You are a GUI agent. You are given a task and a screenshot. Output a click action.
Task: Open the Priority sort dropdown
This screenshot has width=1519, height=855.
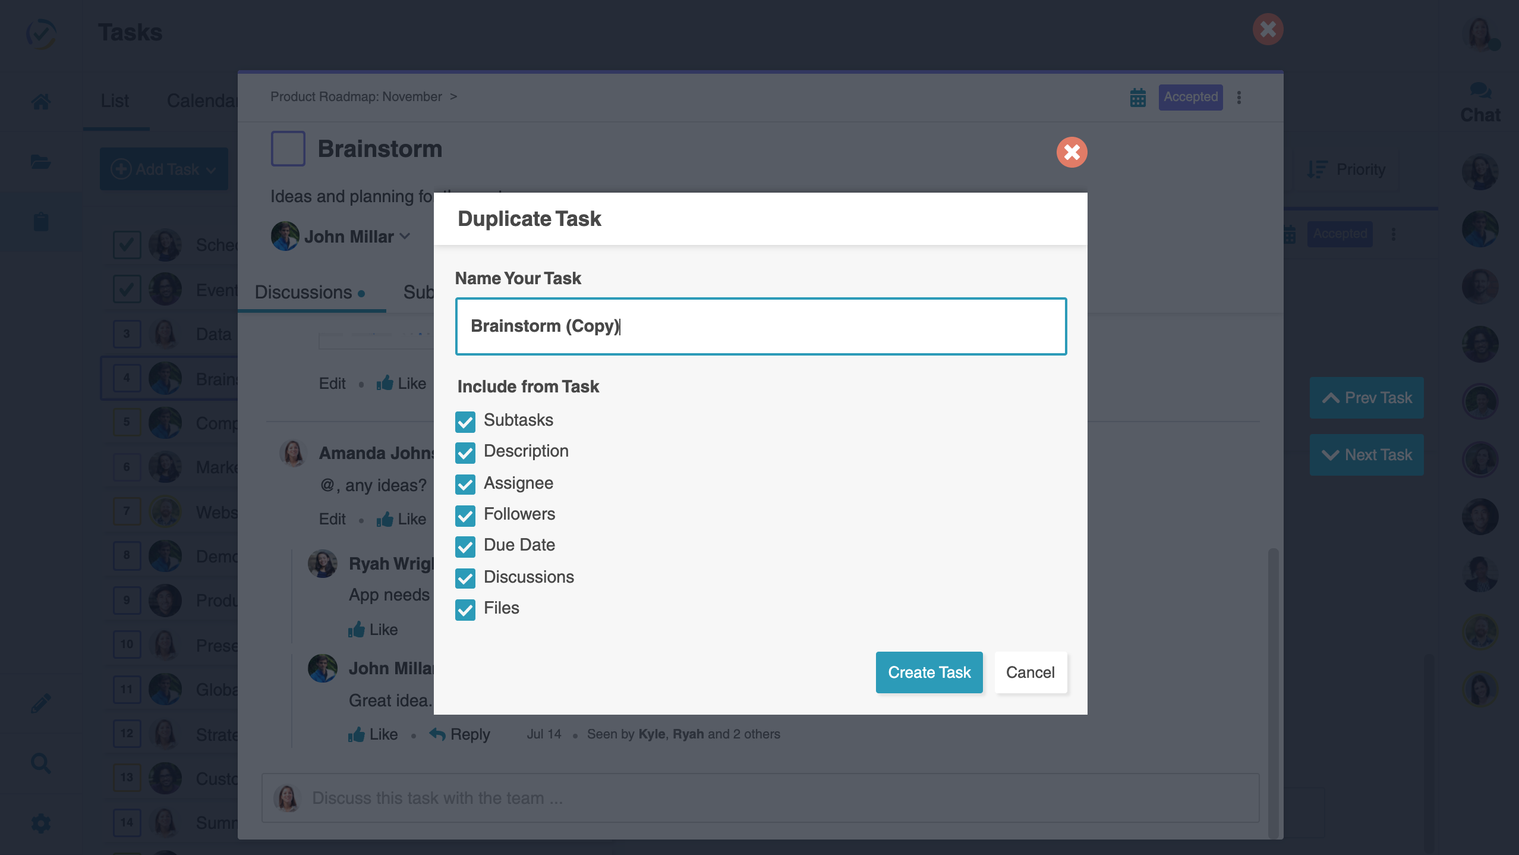pos(1349,169)
